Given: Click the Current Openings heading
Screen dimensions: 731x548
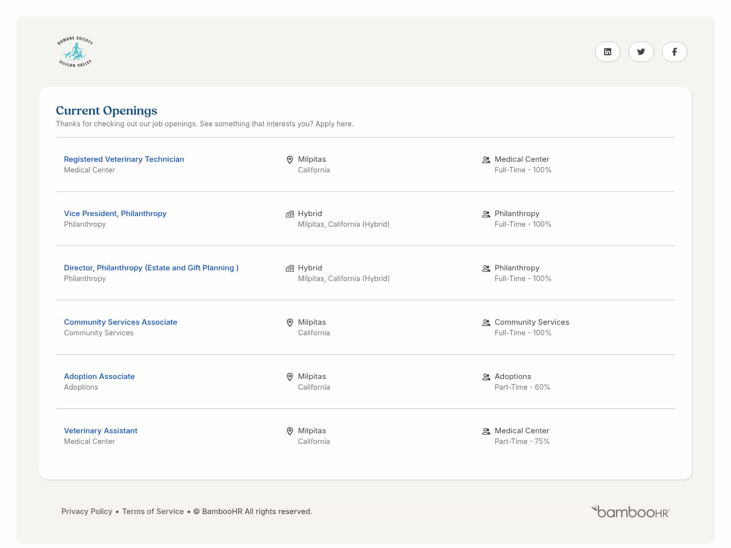Looking at the screenshot, I should [107, 111].
